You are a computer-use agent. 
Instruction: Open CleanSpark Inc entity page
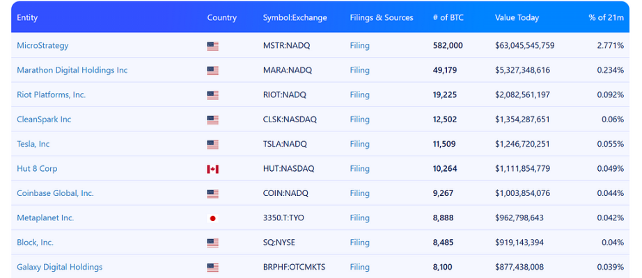click(x=44, y=120)
